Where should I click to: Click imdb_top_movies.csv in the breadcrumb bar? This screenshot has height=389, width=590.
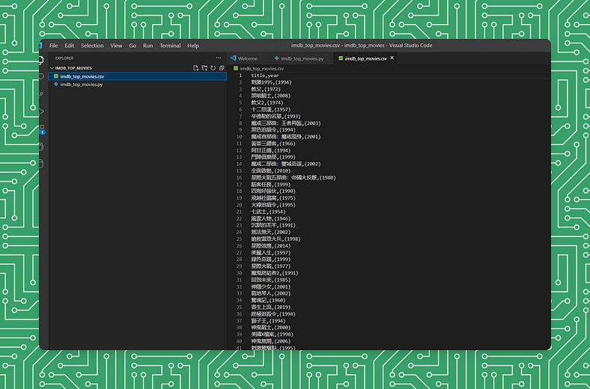click(x=262, y=68)
